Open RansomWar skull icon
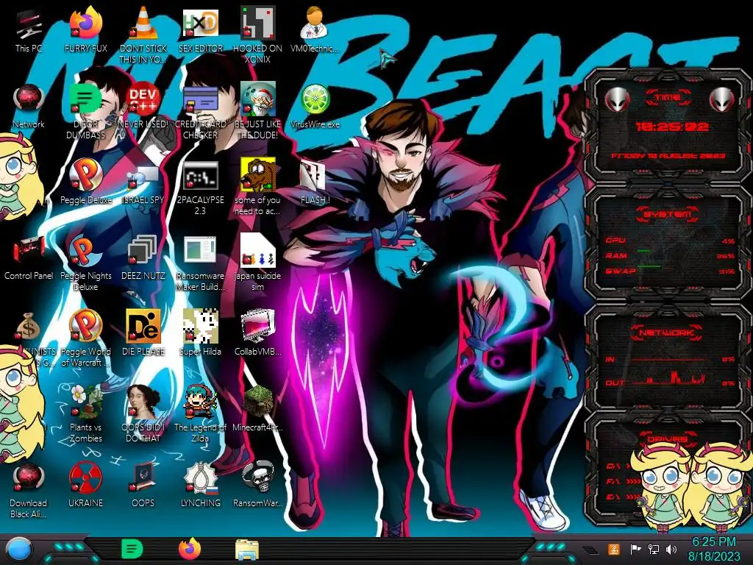The image size is (753, 565). point(257,486)
